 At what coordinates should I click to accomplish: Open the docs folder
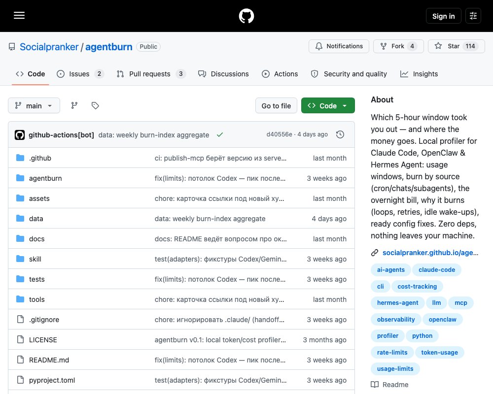pyautogui.click(x=37, y=239)
